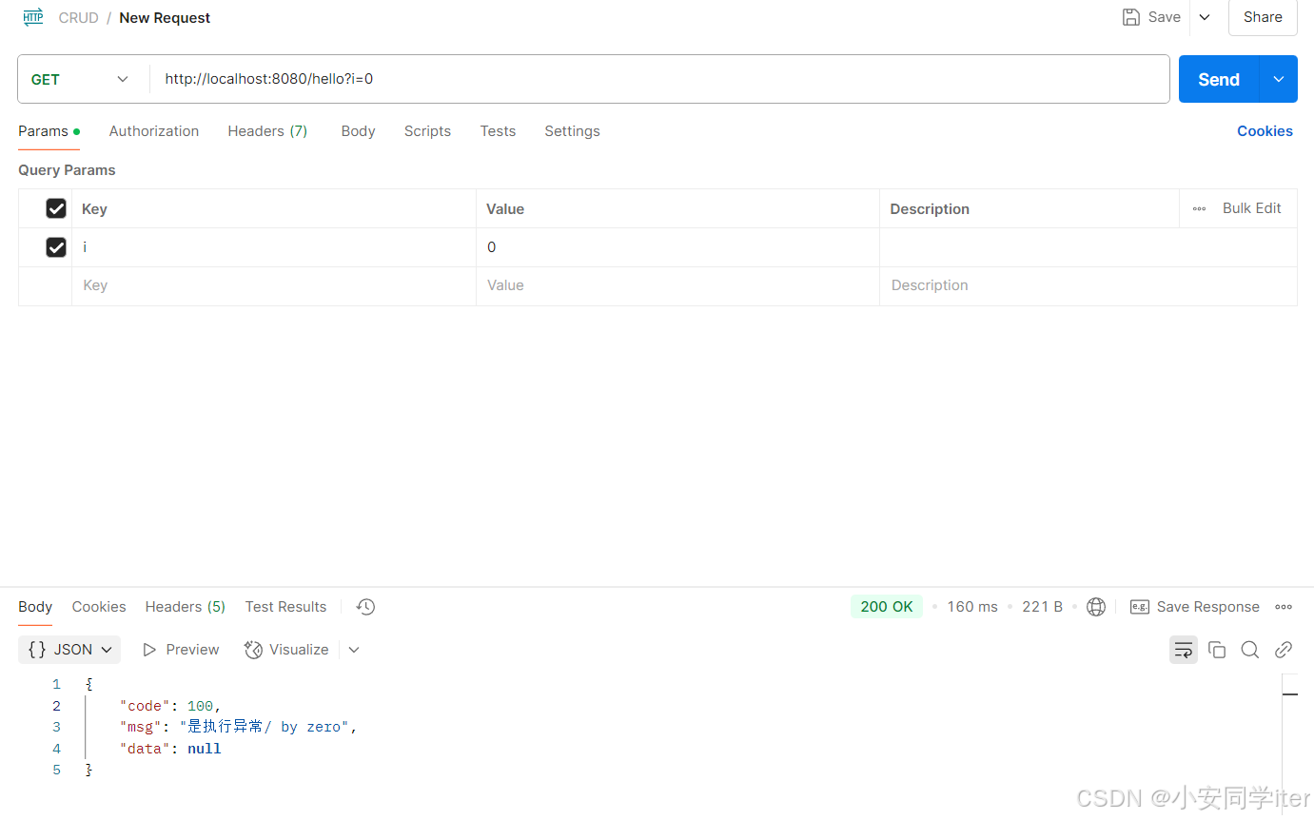
Task: Click the Share button
Action: click(1263, 17)
